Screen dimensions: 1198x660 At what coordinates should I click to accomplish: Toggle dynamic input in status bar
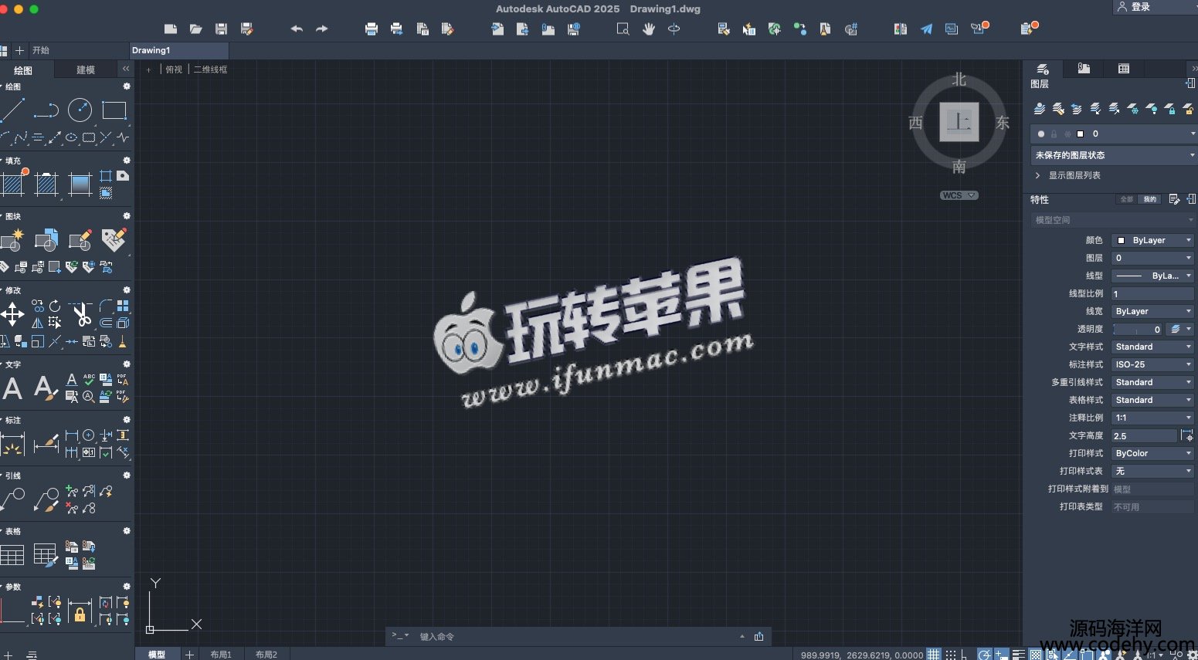tap(1002, 655)
